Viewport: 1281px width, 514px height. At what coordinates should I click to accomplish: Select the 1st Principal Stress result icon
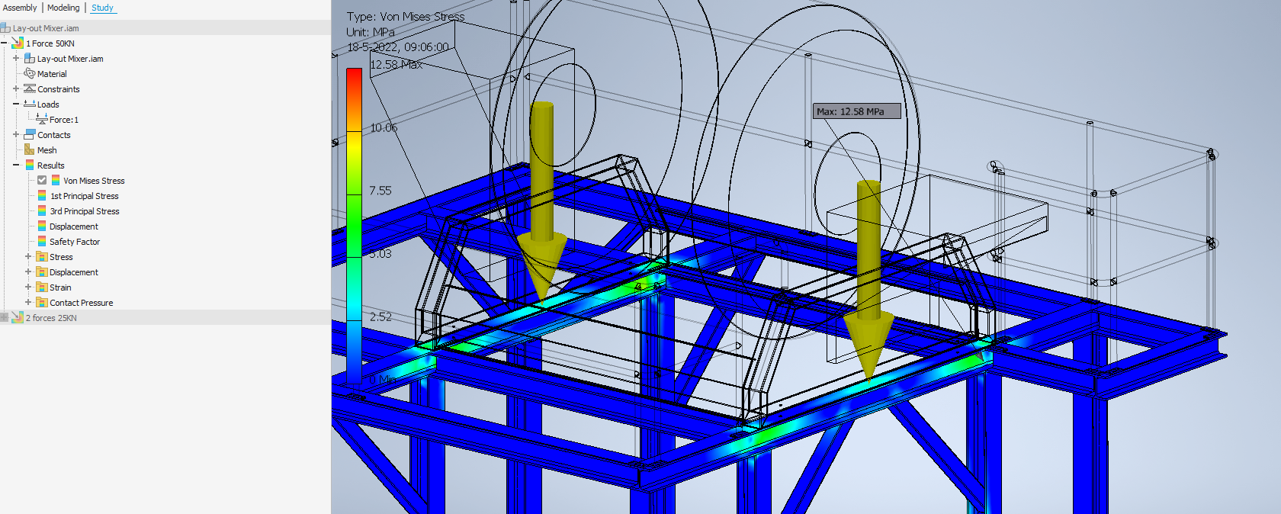42,196
